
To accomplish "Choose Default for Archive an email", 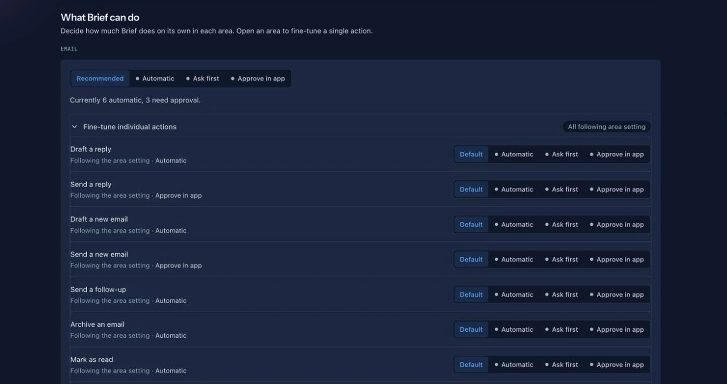I will click(471, 329).
